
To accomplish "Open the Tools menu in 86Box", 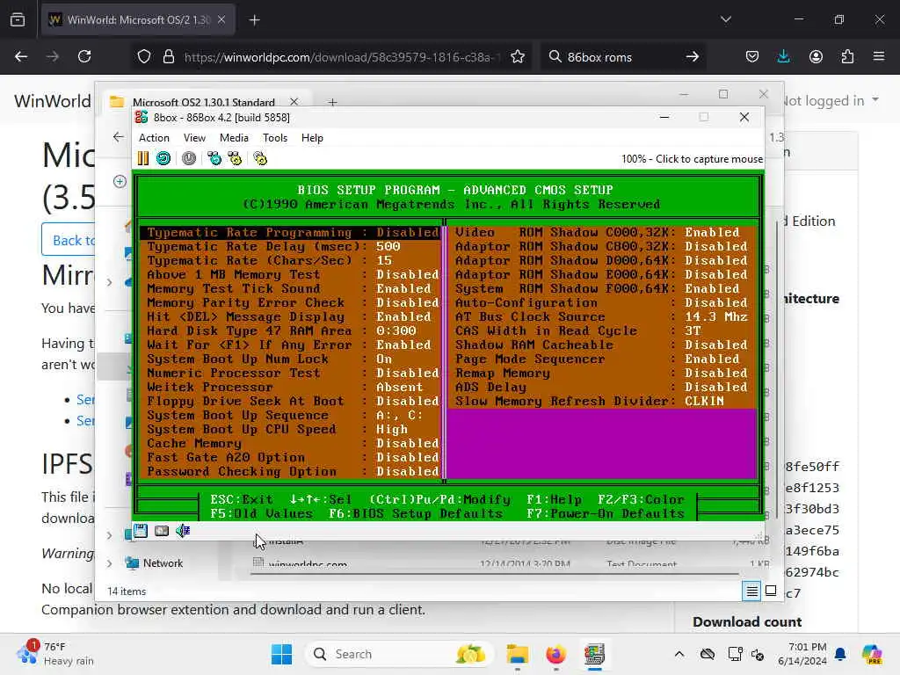I will (x=275, y=138).
